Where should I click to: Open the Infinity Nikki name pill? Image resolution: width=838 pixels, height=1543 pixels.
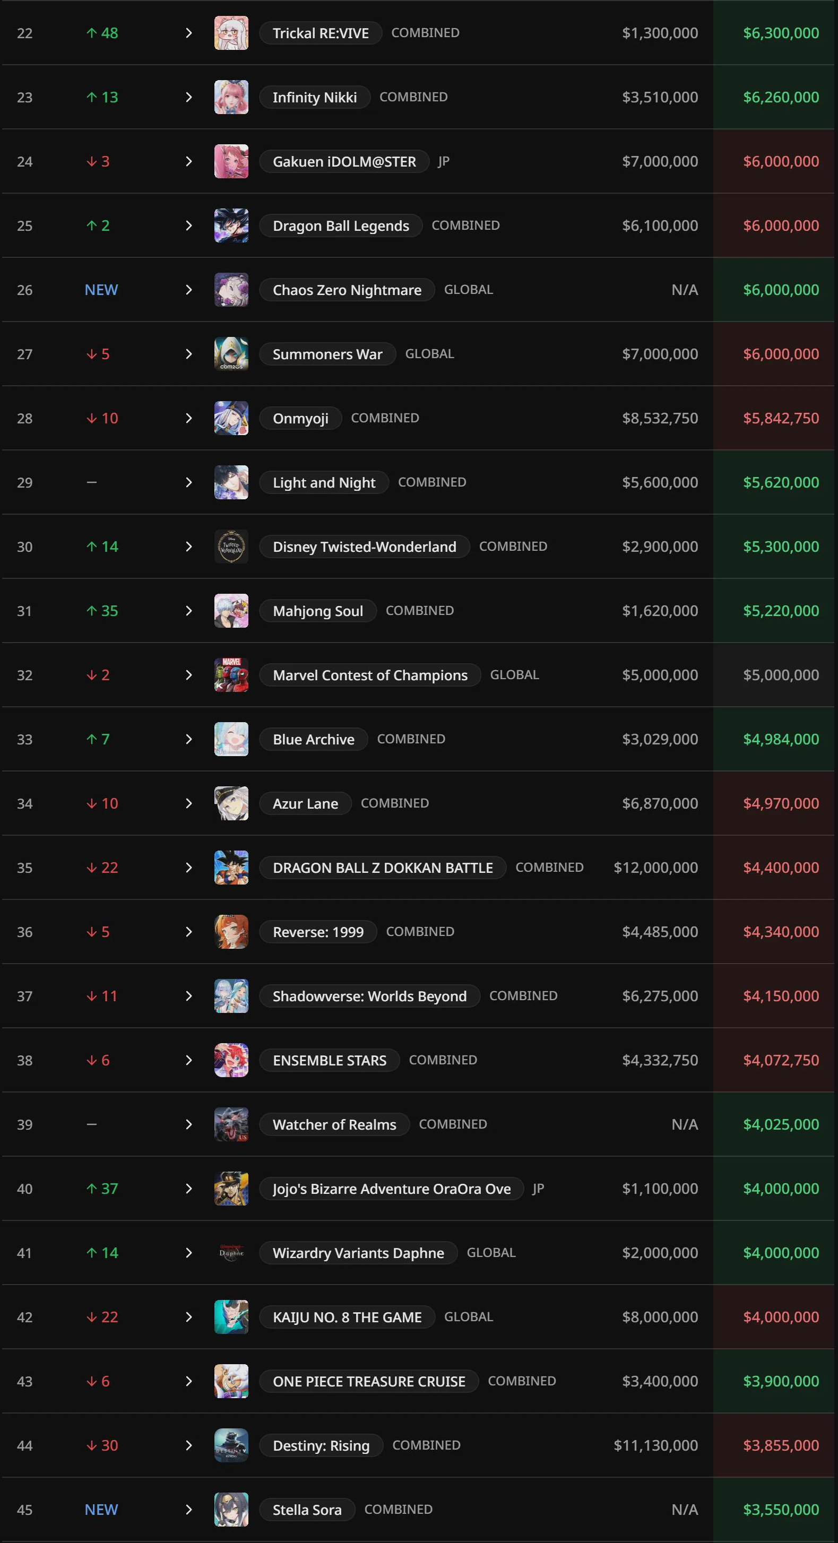point(315,97)
